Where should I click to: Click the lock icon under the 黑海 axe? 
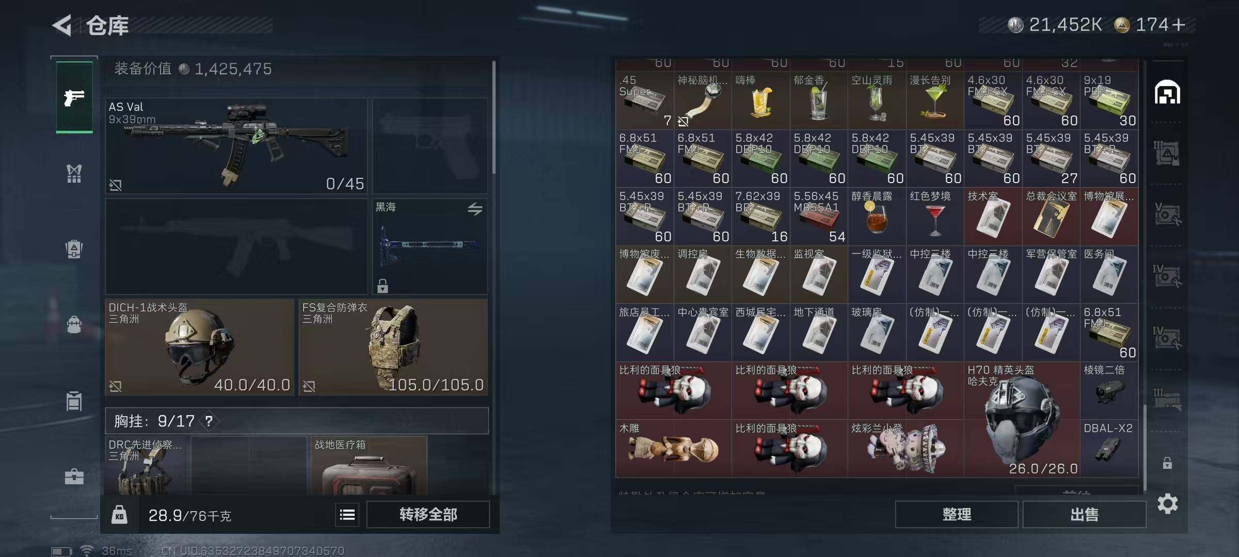383,286
